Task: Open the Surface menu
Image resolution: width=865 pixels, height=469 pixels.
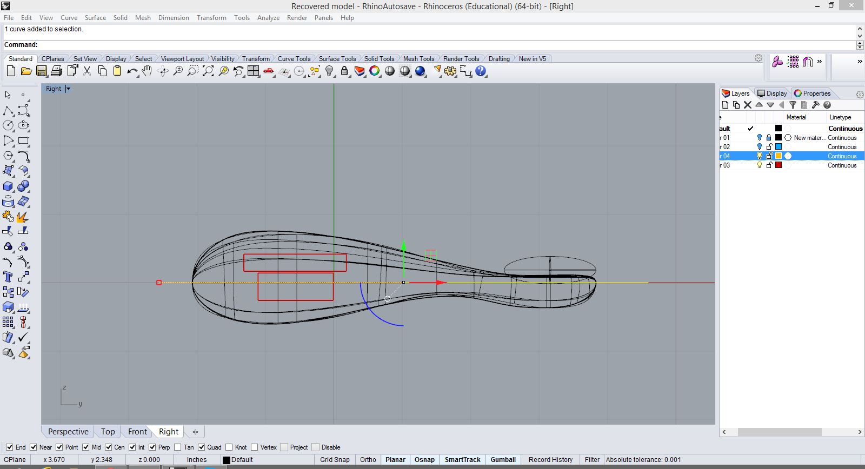Action: (x=95, y=18)
